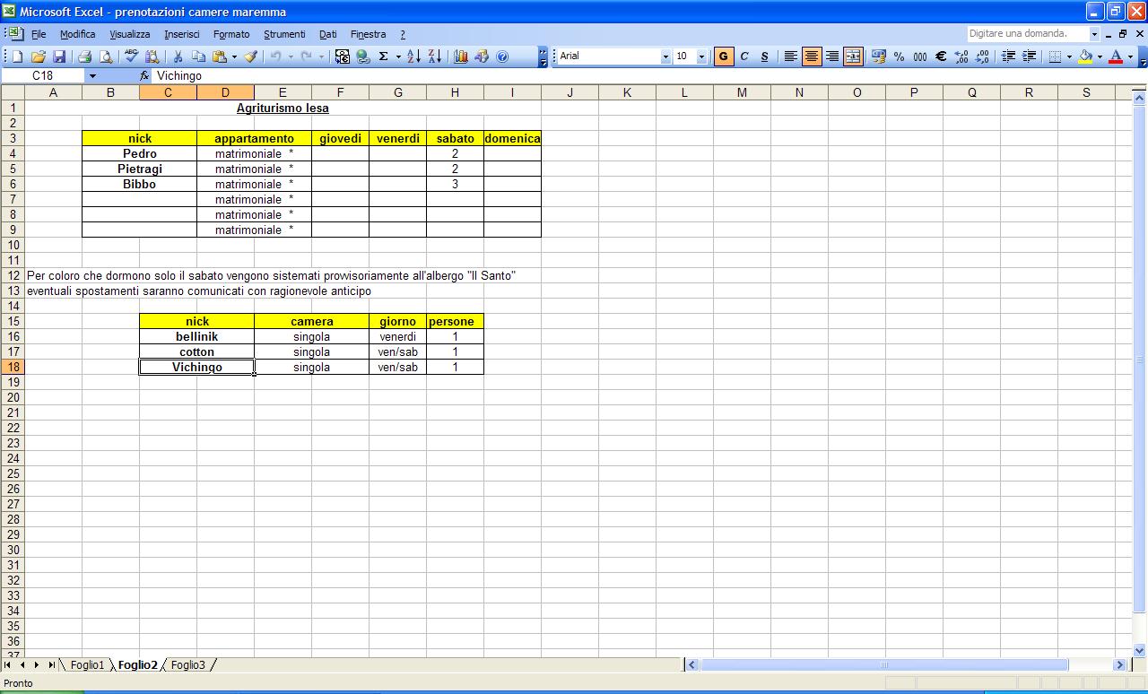Open the Name Box dropdown arrow

[91, 76]
